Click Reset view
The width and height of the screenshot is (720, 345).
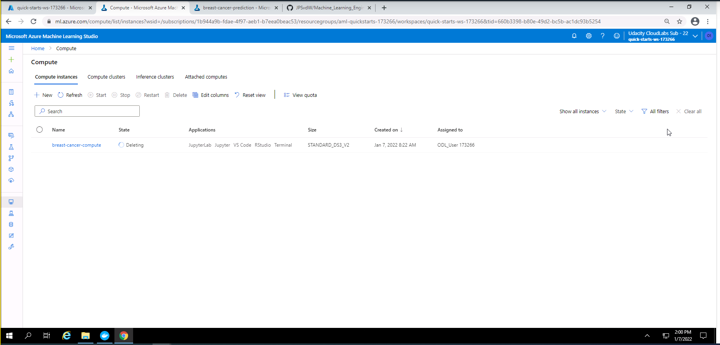click(x=250, y=95)
